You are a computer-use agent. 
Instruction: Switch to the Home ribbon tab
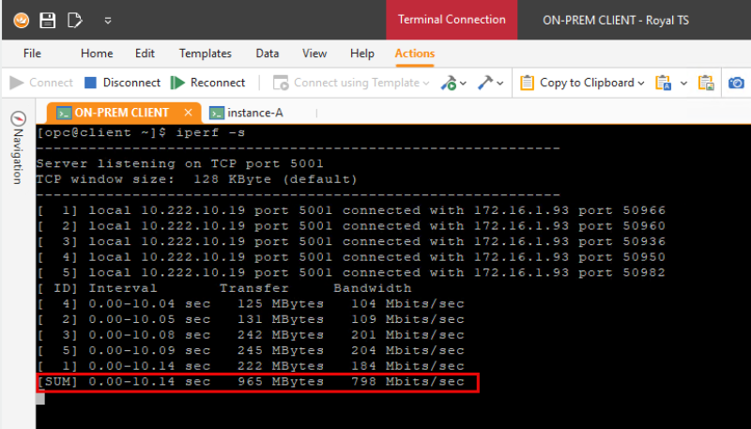[97, 54]
